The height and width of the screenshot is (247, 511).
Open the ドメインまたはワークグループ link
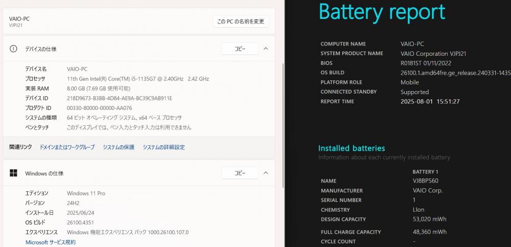coord(67,147)
